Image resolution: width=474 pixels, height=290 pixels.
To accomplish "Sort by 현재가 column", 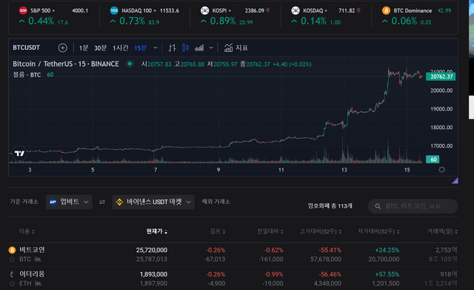I will (x=156, y=231).
